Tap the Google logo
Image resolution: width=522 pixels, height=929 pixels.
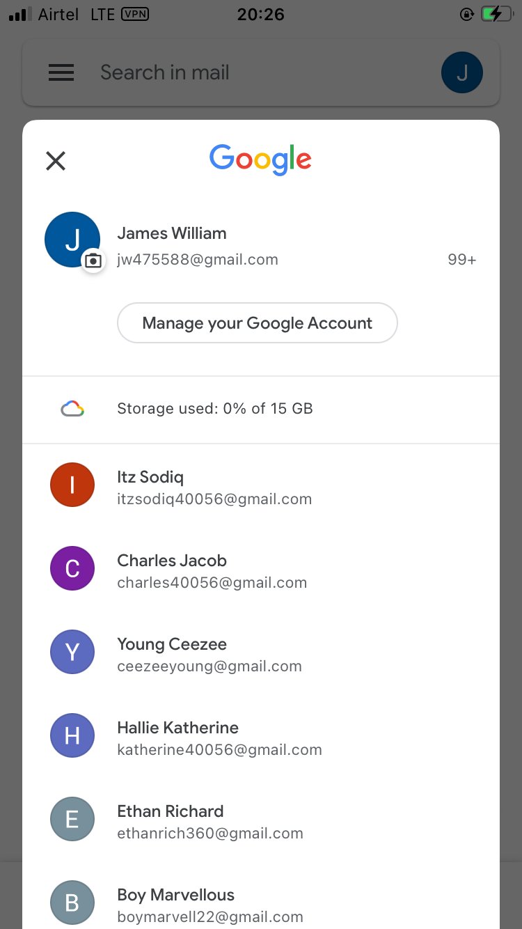260,159
